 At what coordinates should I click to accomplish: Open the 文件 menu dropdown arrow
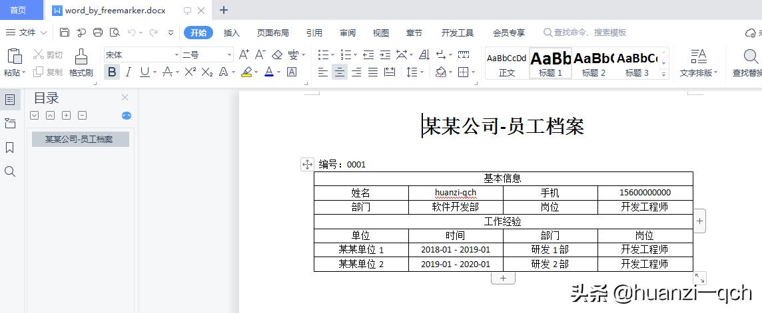tap(43, 33)
